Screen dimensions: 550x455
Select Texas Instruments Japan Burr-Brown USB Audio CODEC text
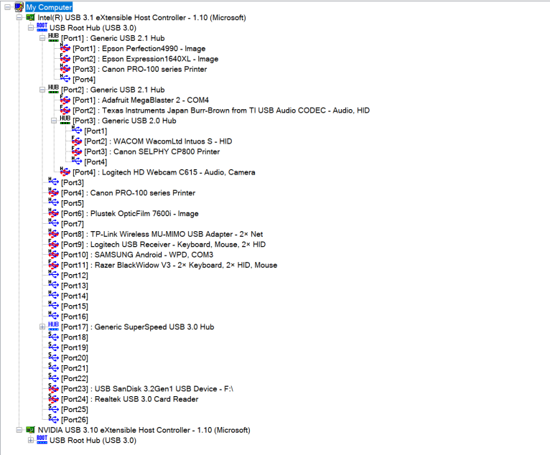[x=221, y=111]
